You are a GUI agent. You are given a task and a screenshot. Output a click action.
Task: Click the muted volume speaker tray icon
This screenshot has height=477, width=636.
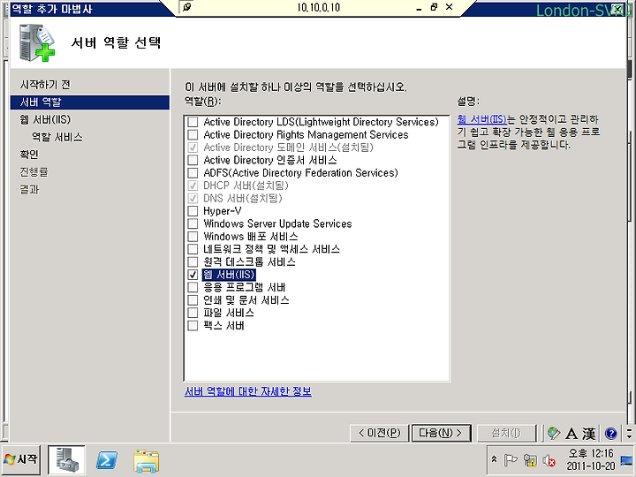point(549,460)
